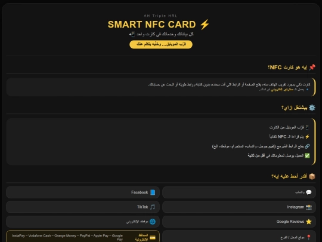Click the Facebook blue book icon
The height and width of the screenshot is (242, 322).
coord(153,192)
